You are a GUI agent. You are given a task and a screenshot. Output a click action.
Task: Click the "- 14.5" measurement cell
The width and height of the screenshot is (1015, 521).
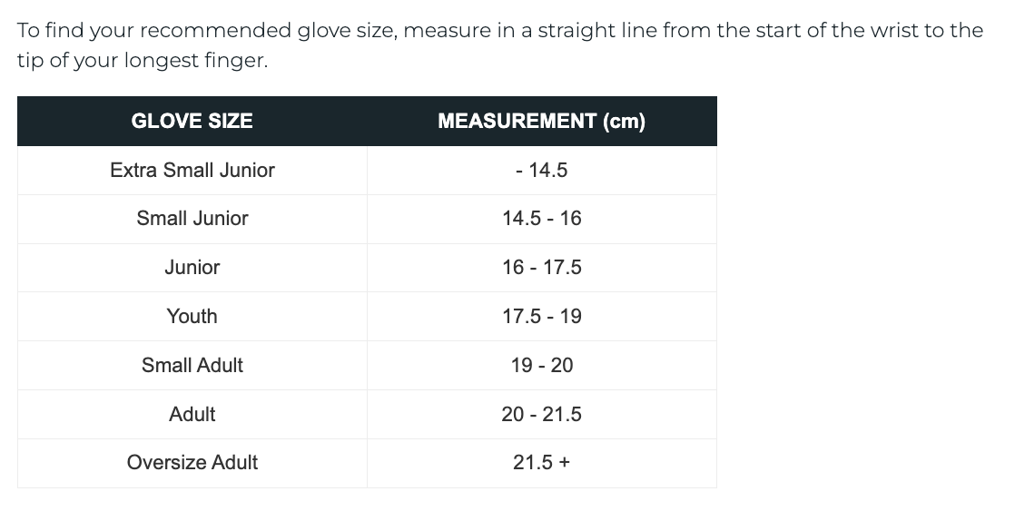click(541, 171)
